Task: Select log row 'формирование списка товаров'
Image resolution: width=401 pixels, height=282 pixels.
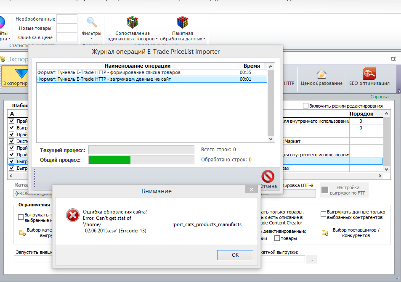Action: (x=151, y=72)
